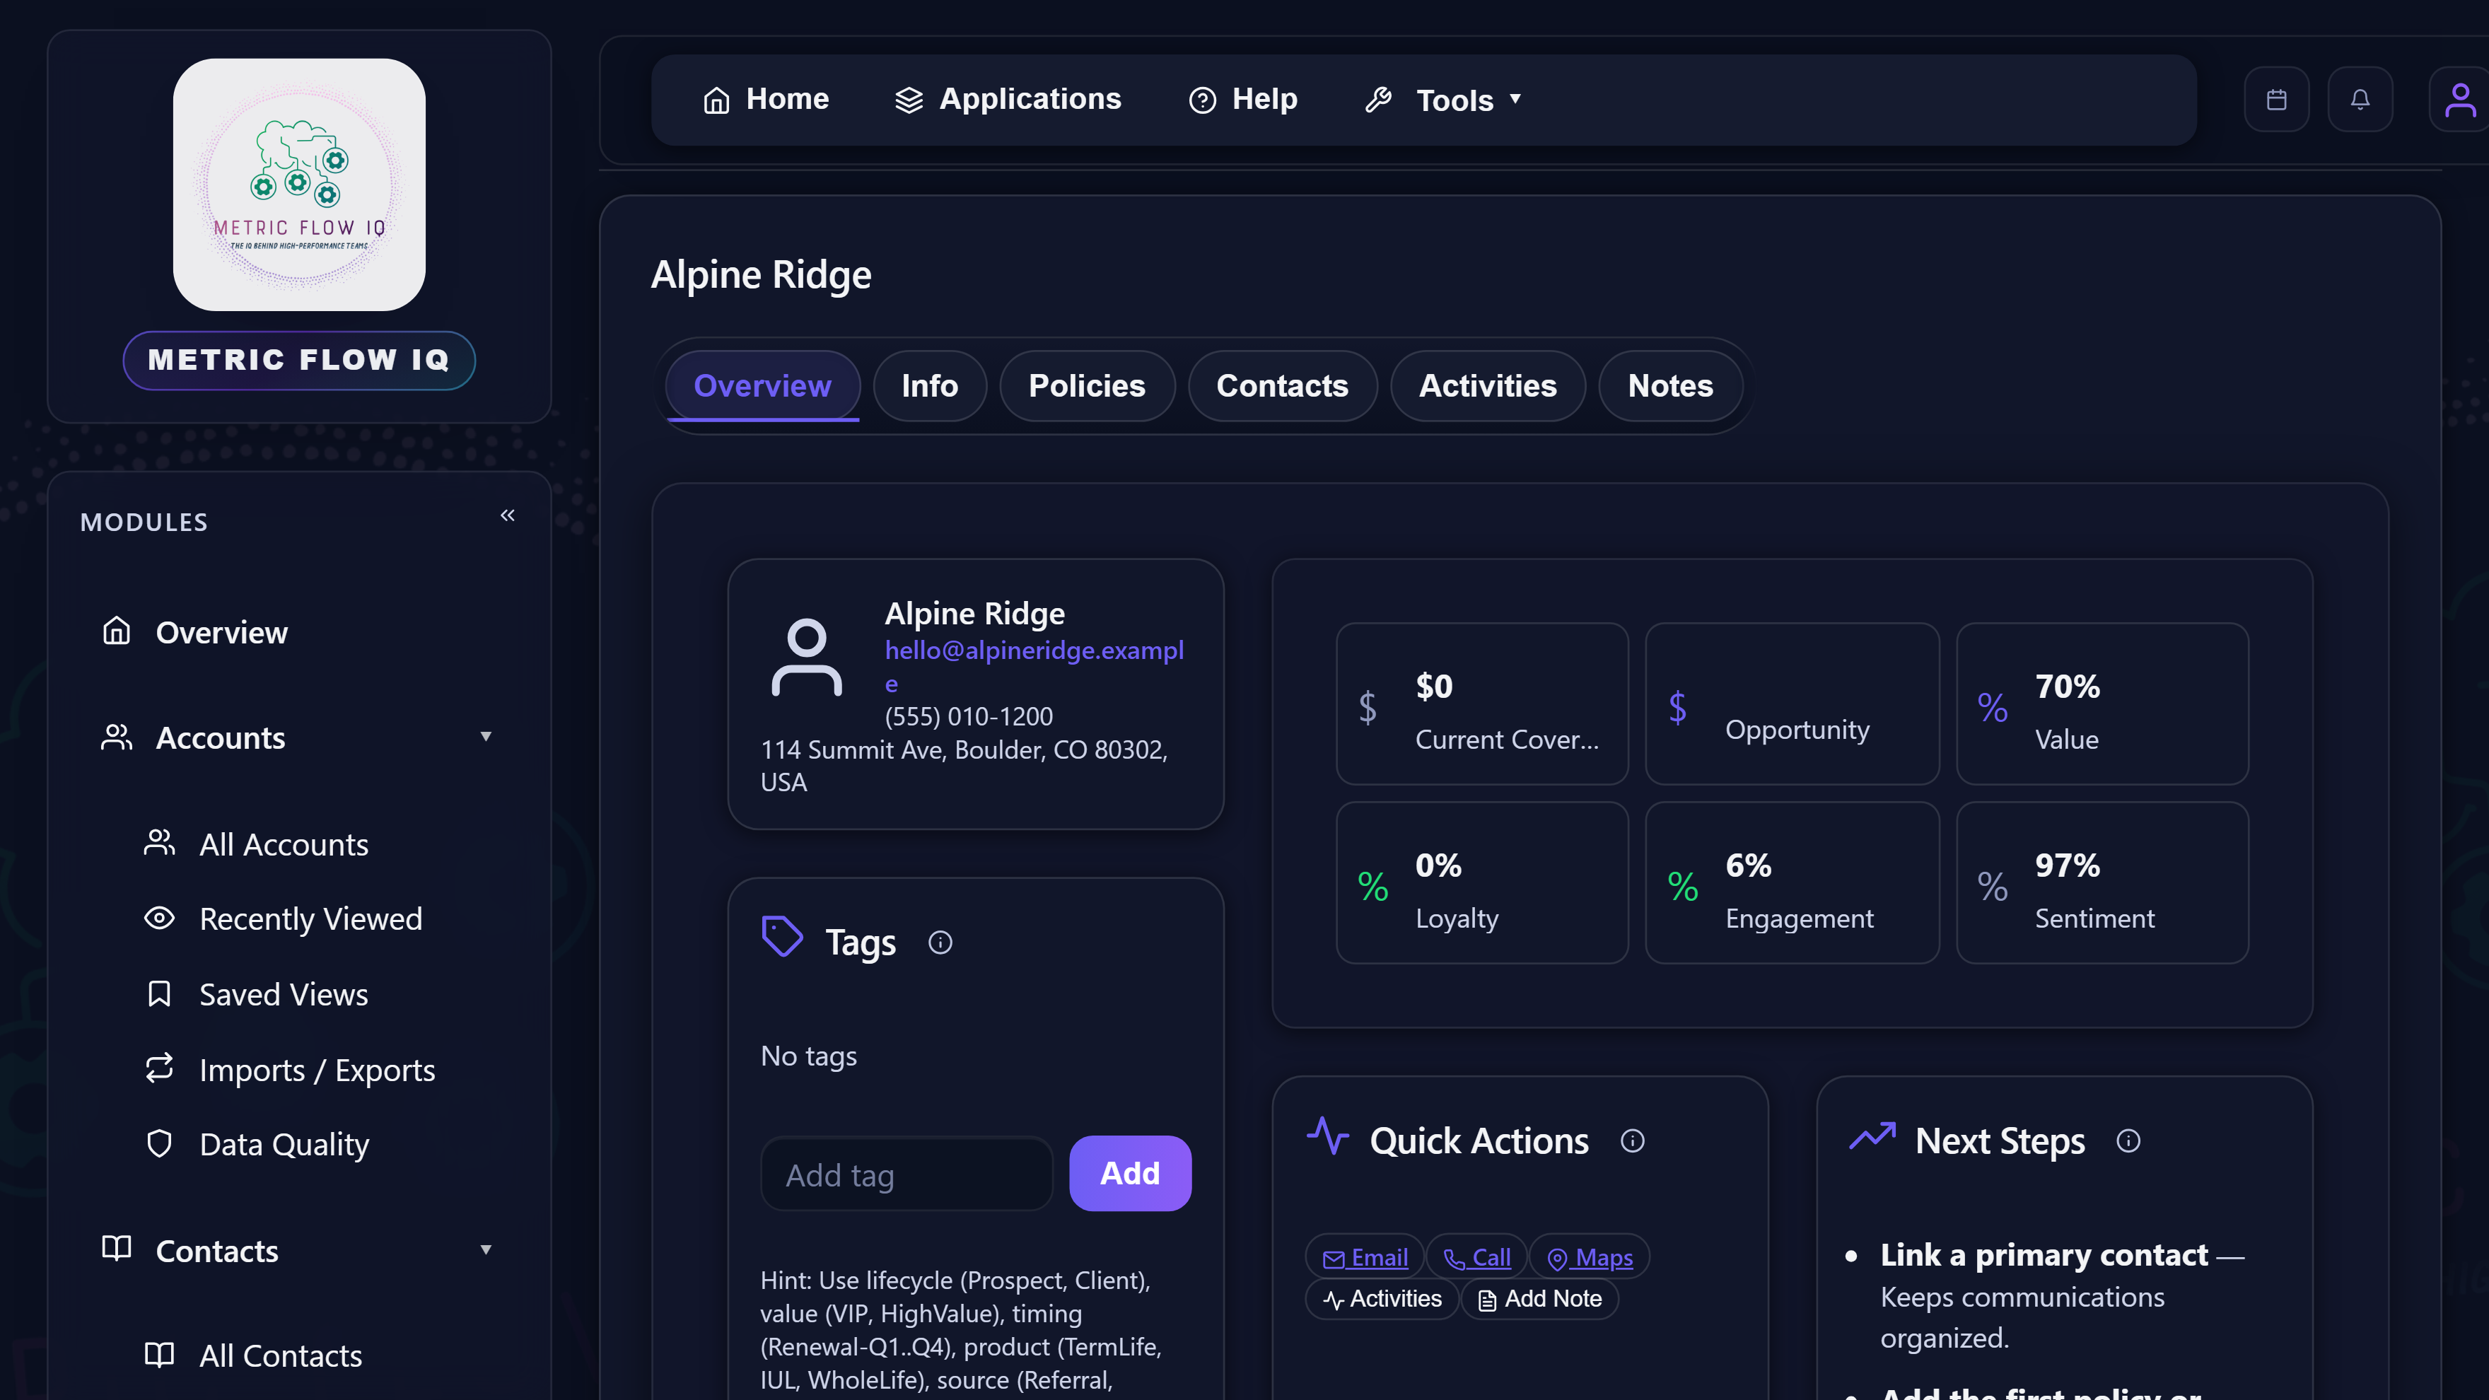
Task: Open Recently Viewed accounts
Action: pyautogui.click(x=310, y=919)
